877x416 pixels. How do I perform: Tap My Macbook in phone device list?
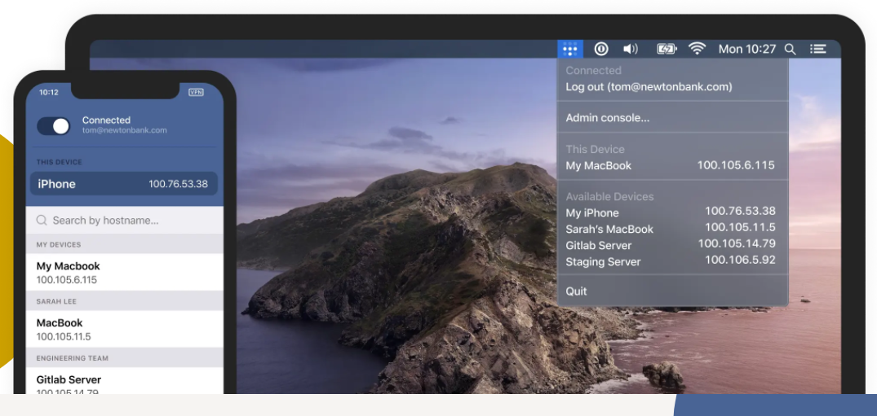[x=124, y=273]
